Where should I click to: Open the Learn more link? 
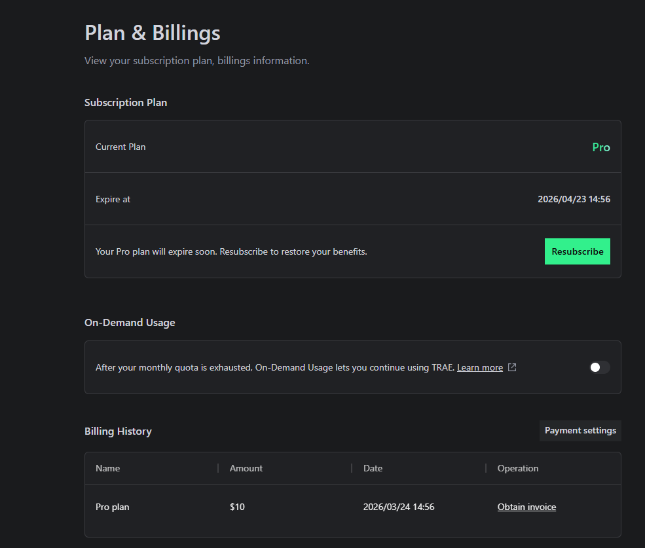point(479,368)
